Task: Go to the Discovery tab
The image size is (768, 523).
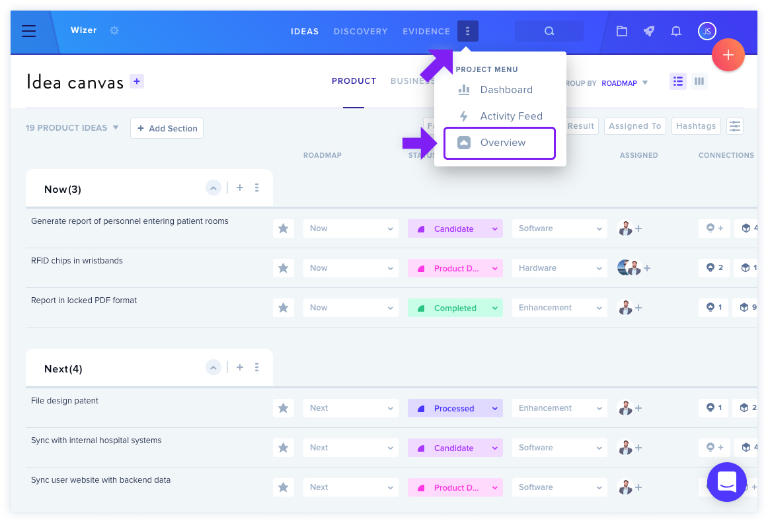Action: [360, 31]
